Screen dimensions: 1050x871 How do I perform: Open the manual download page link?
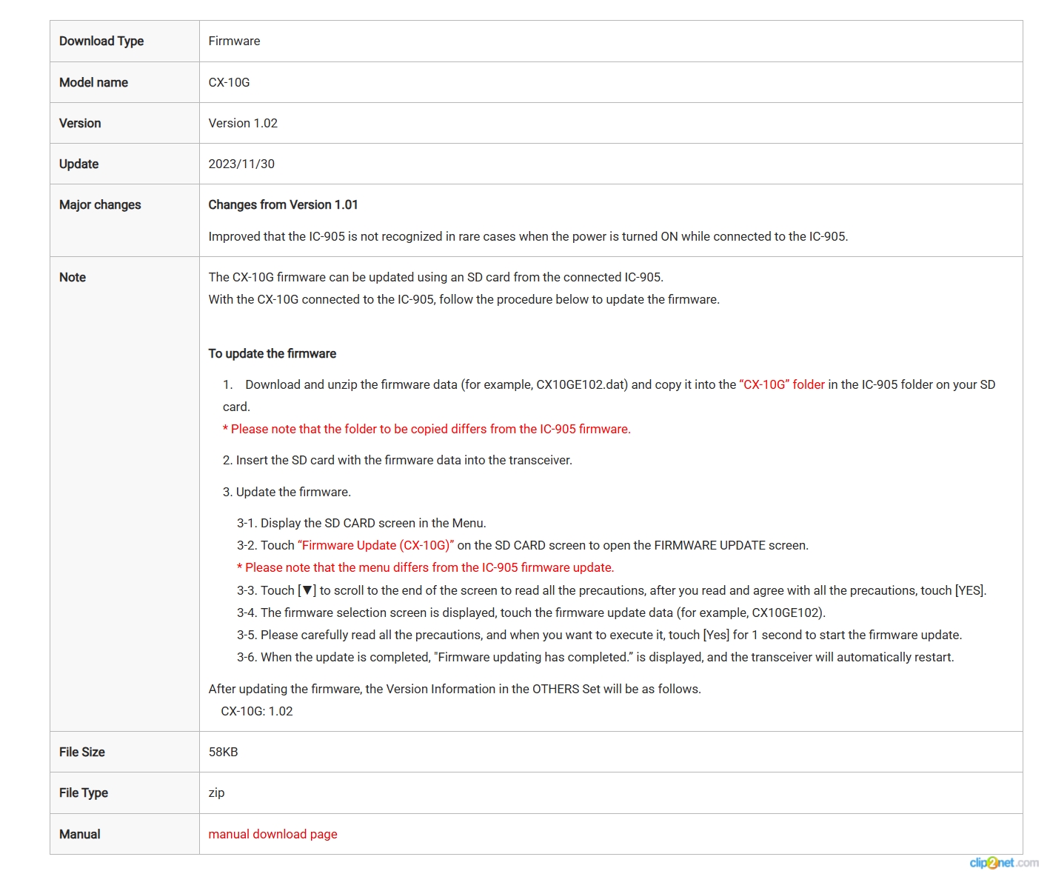272,834
